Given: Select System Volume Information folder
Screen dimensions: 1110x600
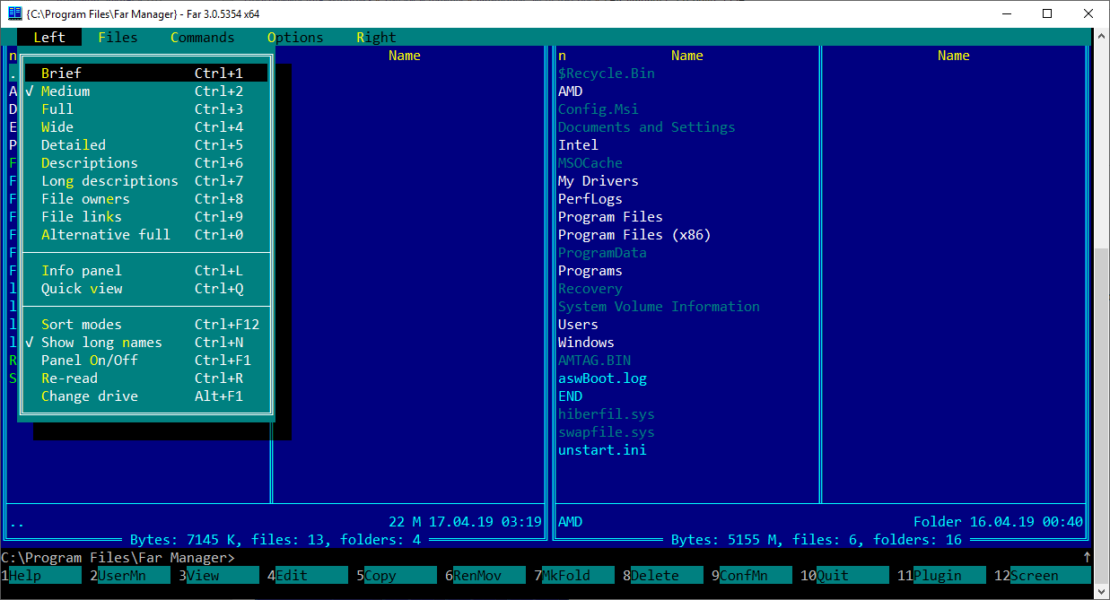Looking at the screenshot, I should coord(659,307).
